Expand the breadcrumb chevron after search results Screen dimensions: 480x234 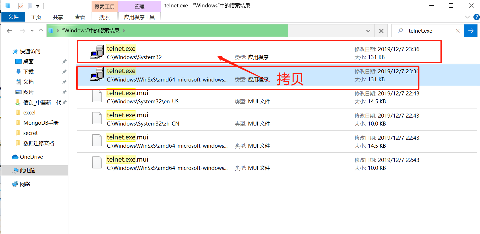click(x=124, y=31)
